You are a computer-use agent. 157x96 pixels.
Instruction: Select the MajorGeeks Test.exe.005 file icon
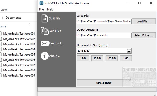[1, 55]
